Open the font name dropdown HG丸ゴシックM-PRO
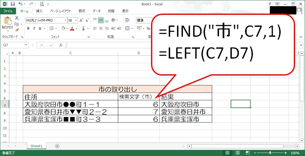Viewport: 305px width, 156px height. 65,20
